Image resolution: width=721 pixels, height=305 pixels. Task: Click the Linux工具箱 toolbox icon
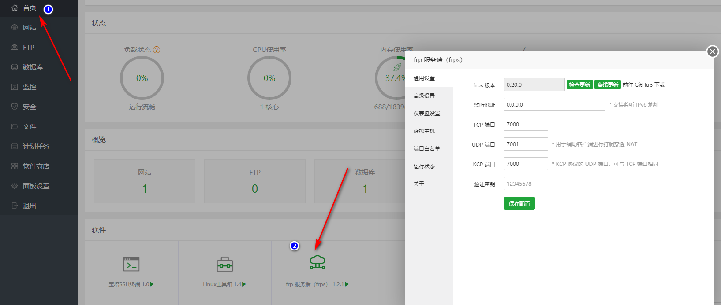(x=225, y=265)
